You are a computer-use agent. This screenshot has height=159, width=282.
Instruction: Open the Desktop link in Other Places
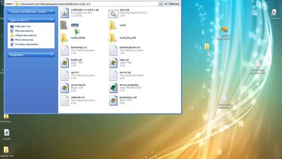(22, 26)
